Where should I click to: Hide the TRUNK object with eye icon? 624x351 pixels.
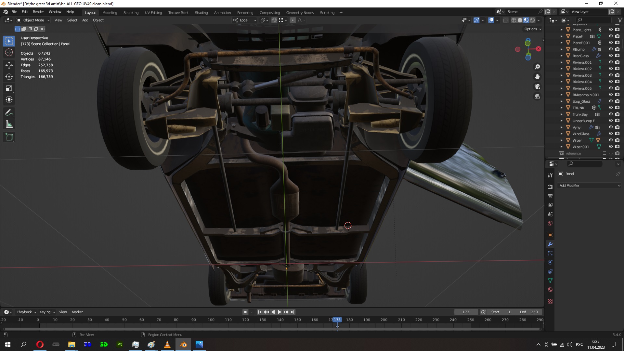[611, 108]
